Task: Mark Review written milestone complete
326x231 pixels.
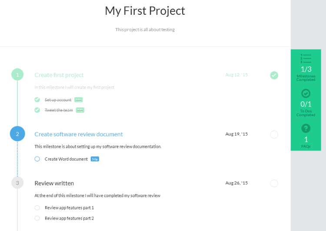Action: coord(274,183)
